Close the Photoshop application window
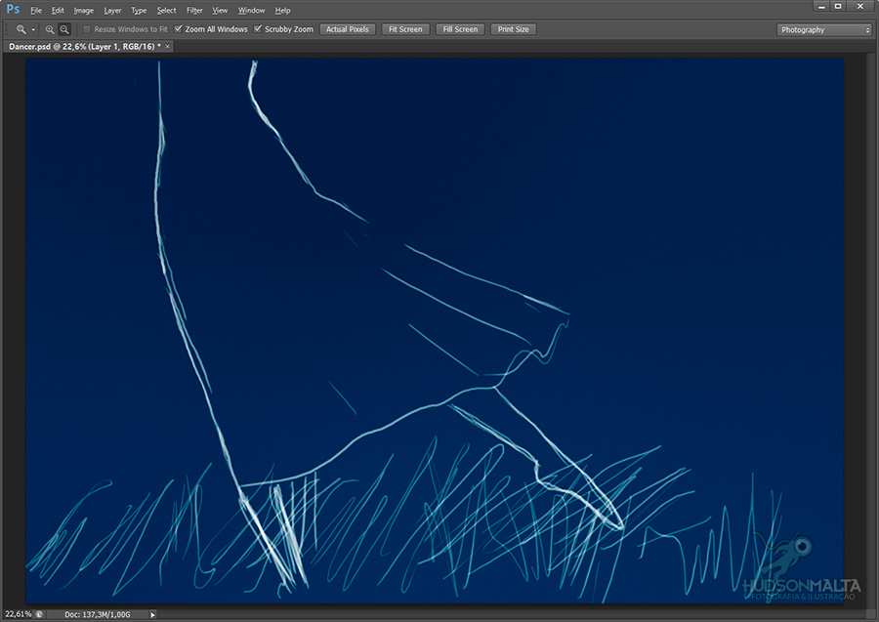879x622 pixels. click(859, 7)
